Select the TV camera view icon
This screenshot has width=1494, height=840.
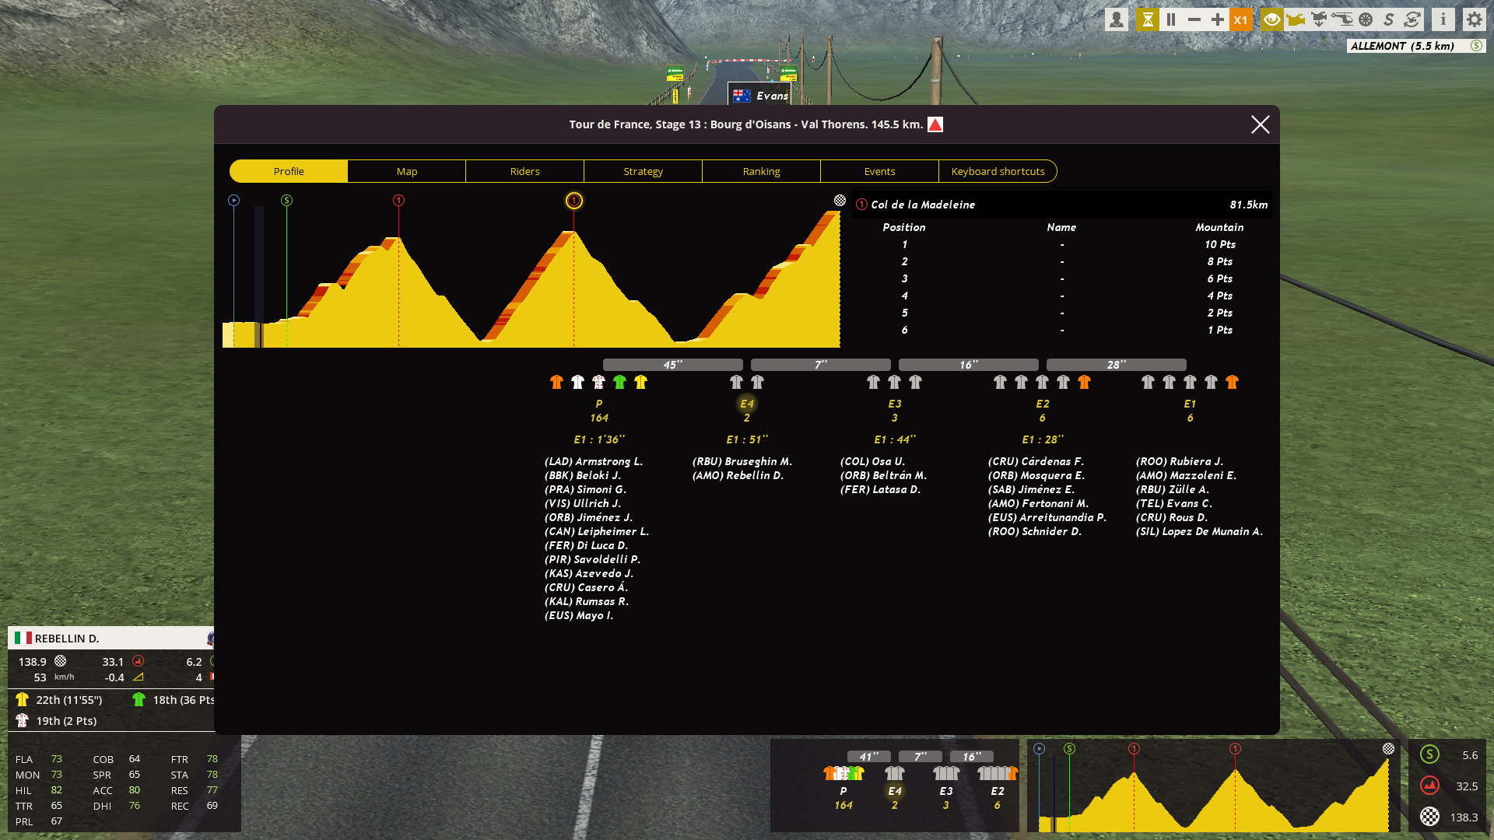click(x=1296, y=19)
